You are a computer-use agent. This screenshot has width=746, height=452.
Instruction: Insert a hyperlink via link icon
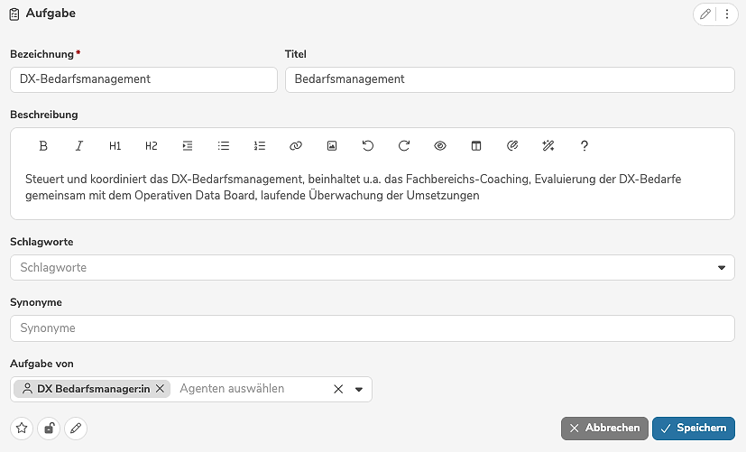pyautogui.click(x=296, y=145)
